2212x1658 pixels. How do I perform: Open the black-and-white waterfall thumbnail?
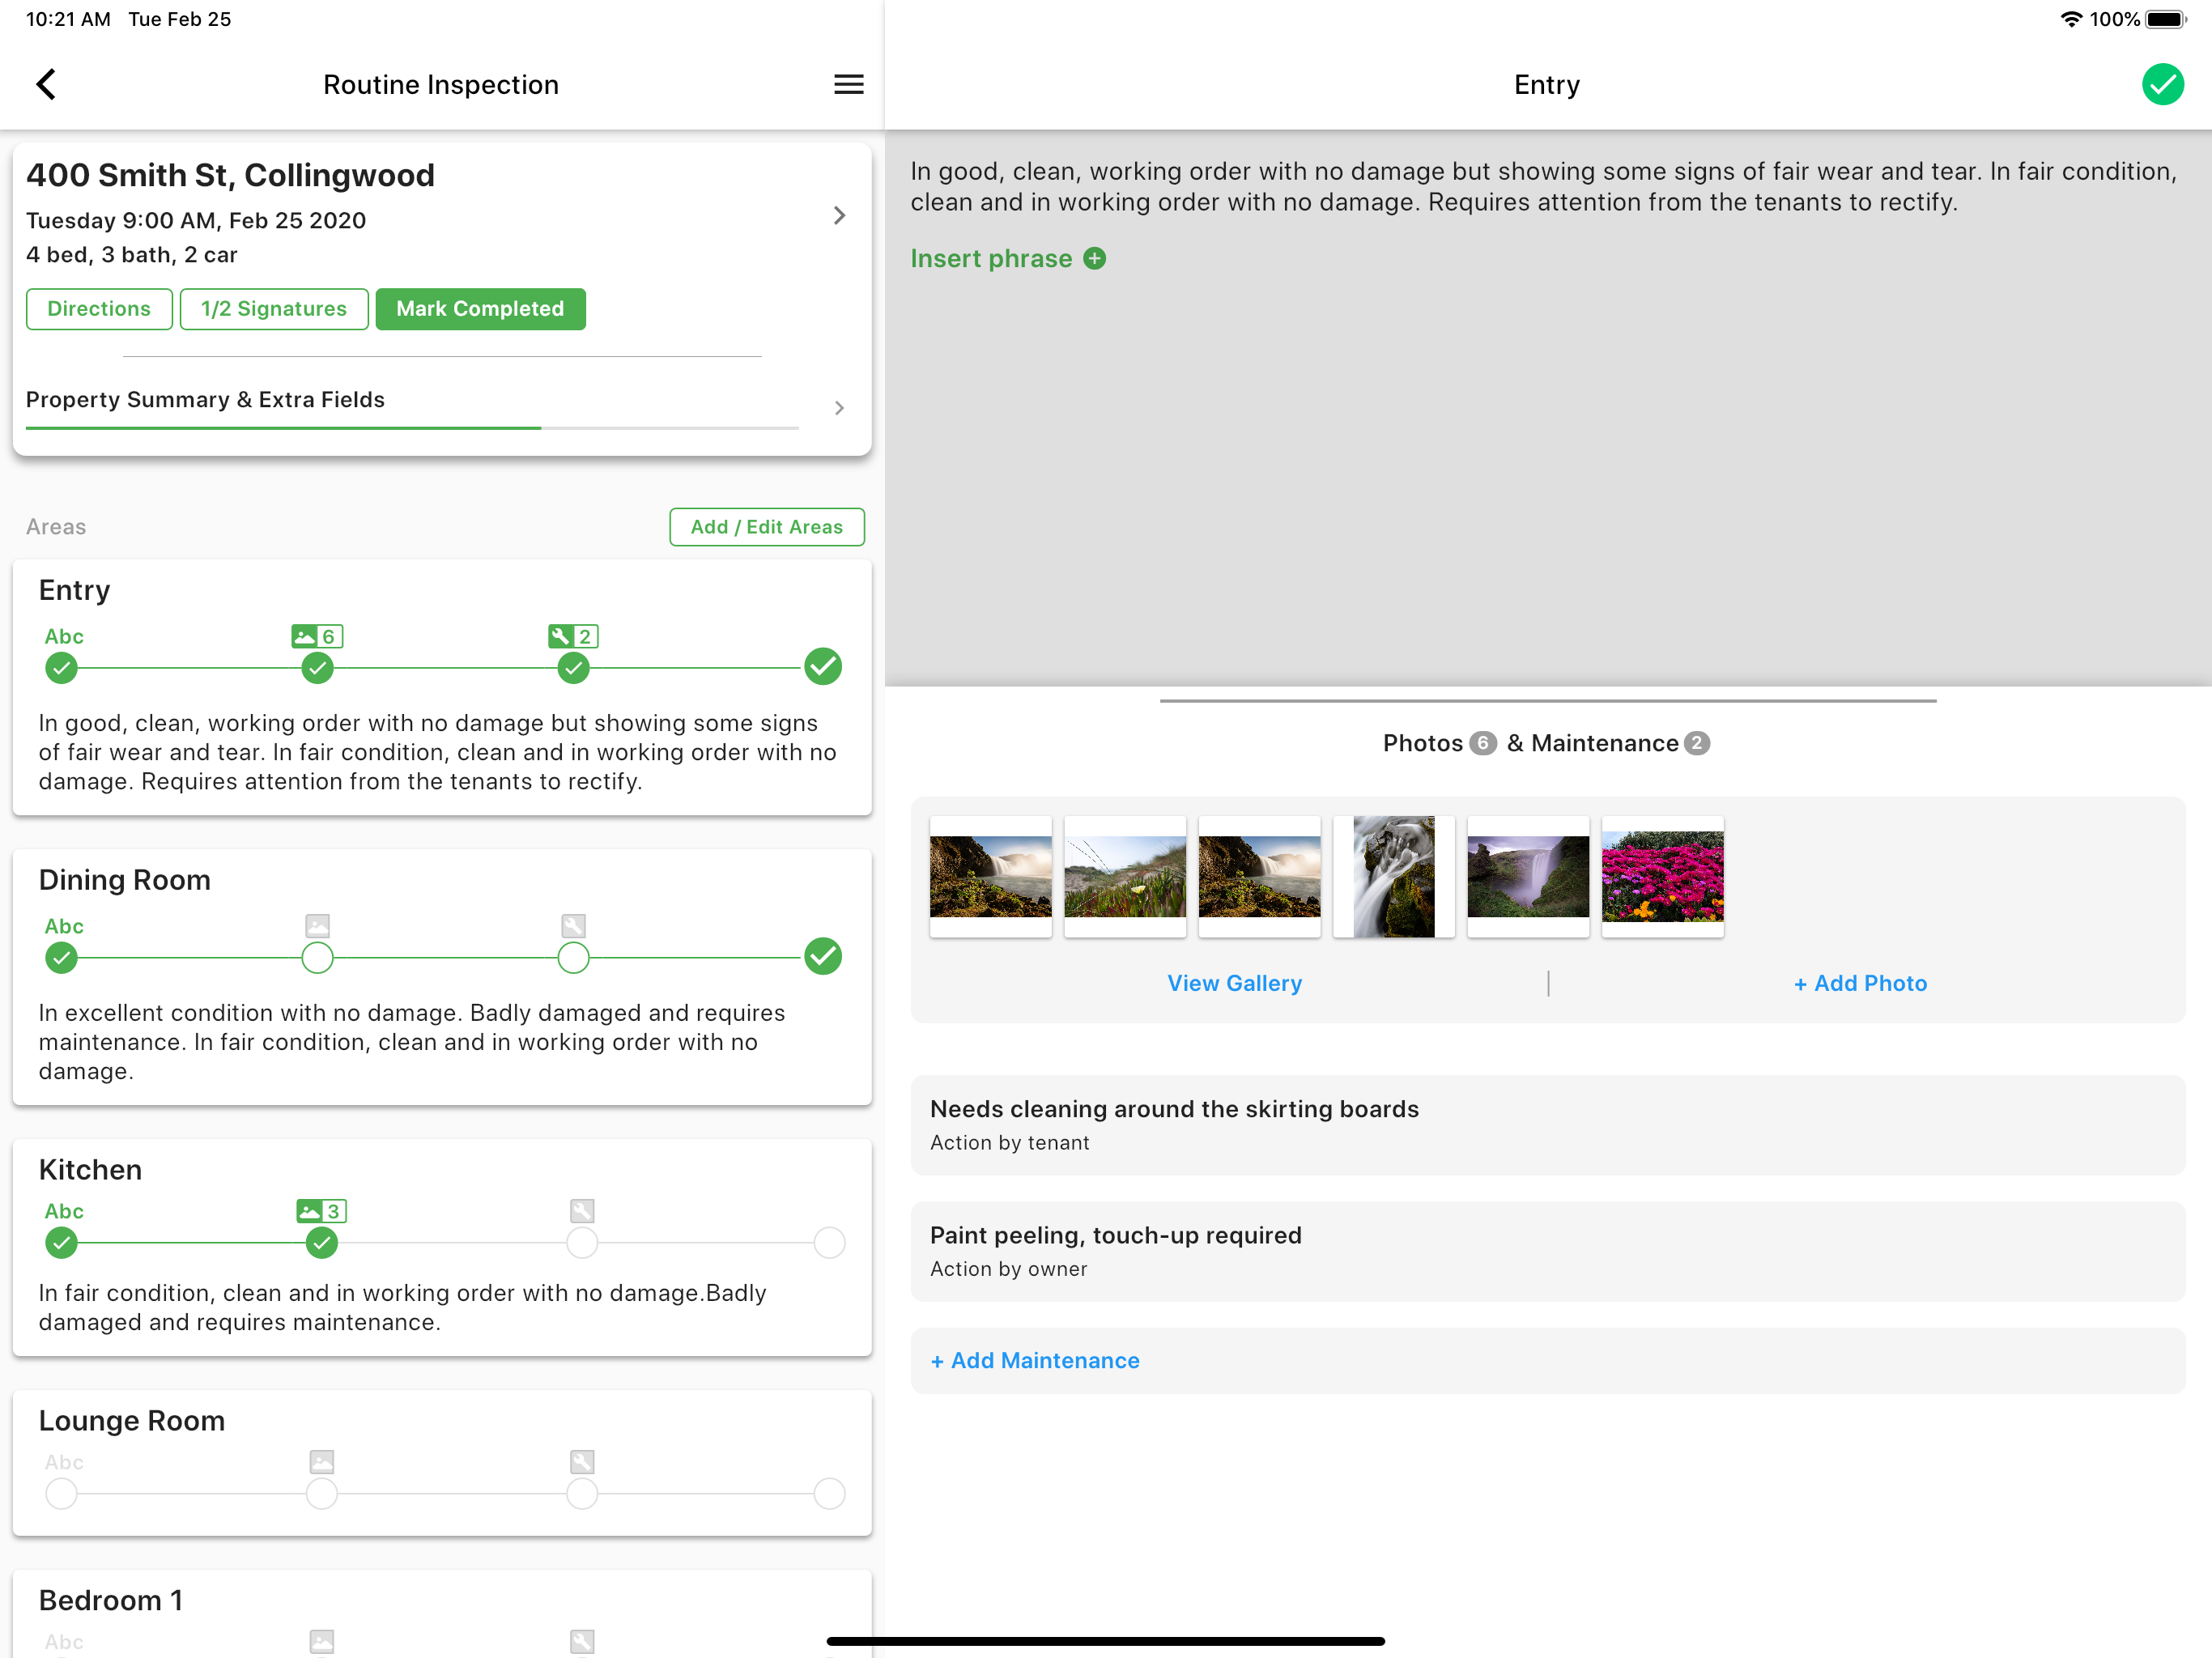click(x=1394, y=876)
